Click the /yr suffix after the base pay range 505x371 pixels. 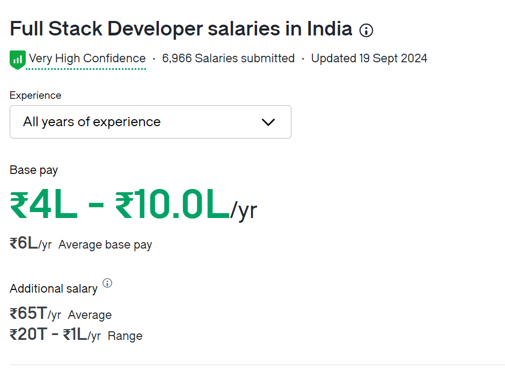244,211
